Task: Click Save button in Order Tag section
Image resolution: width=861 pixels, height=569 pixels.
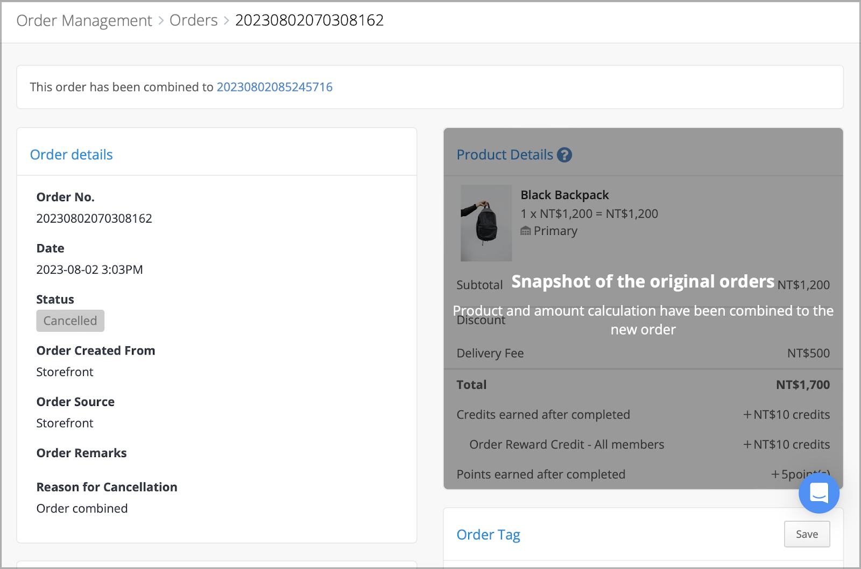Action: [x=807, y=534]
